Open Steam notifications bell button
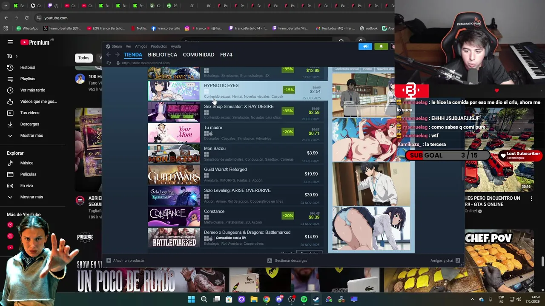This screenshot has width=545, height=306. click(x=381, y=46)
